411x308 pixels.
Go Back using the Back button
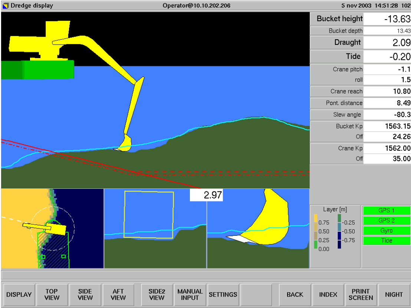pyautogui.click(x=295, y=294)
